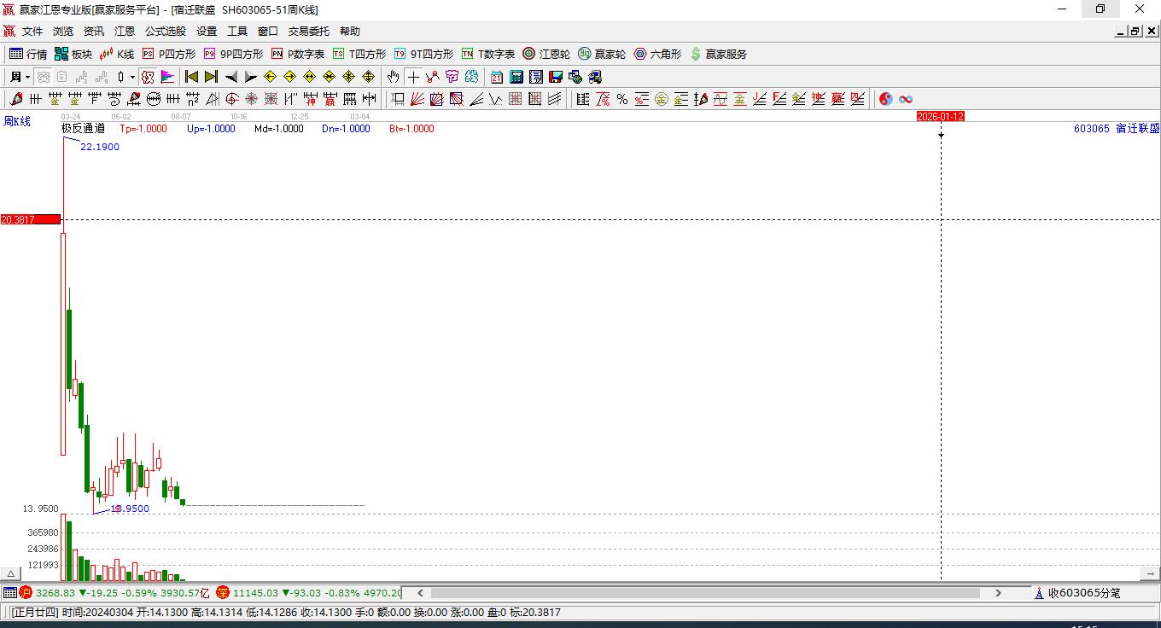Open the T四方形 time square tool
The image size is (1161, 628).
tap(359, 54)
